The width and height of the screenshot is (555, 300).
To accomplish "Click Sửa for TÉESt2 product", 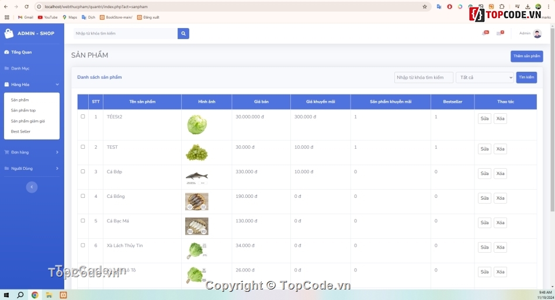I will tap(484, 118).
